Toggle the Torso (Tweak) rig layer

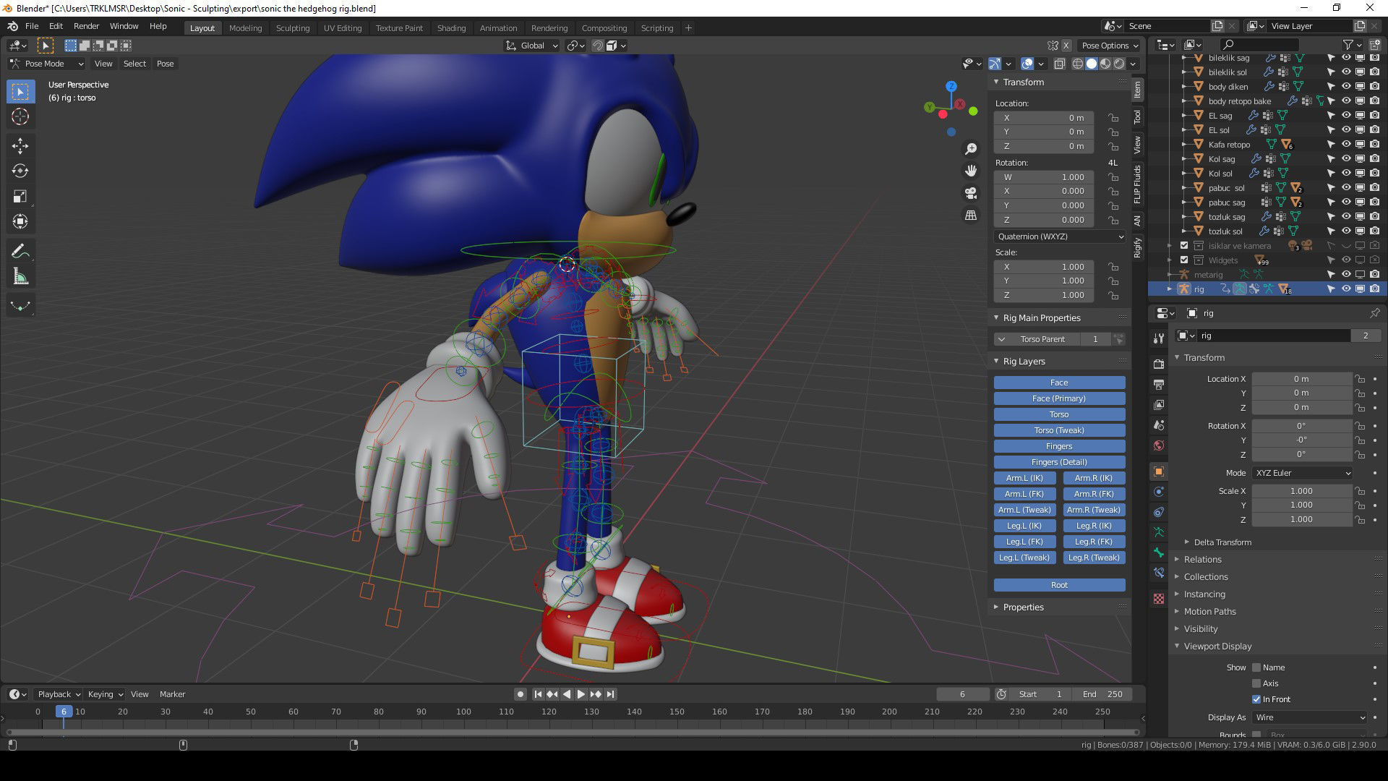coord(1059,430)
